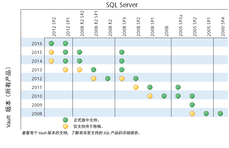Image resolution: width=229 pixels, height=148 pixels.
Task: Click the green dot for Vault 2008, 2000 SP4
Action: (x=220, y=113)
